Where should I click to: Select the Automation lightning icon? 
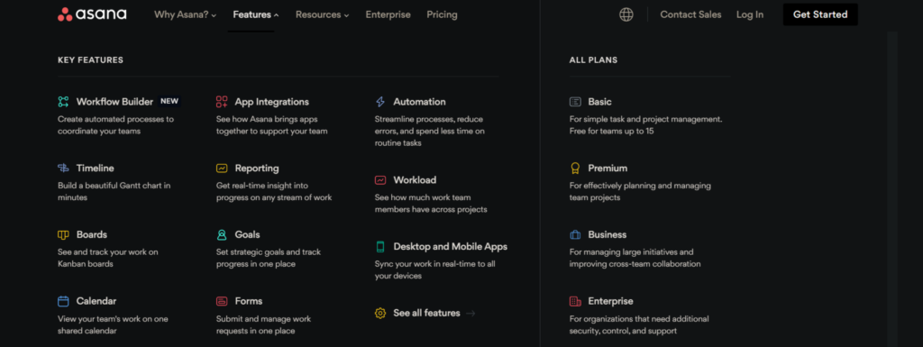[x=380, y=102]
